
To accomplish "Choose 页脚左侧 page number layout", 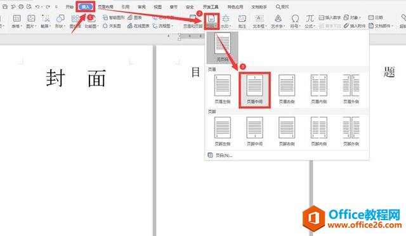I will [223, 131].
